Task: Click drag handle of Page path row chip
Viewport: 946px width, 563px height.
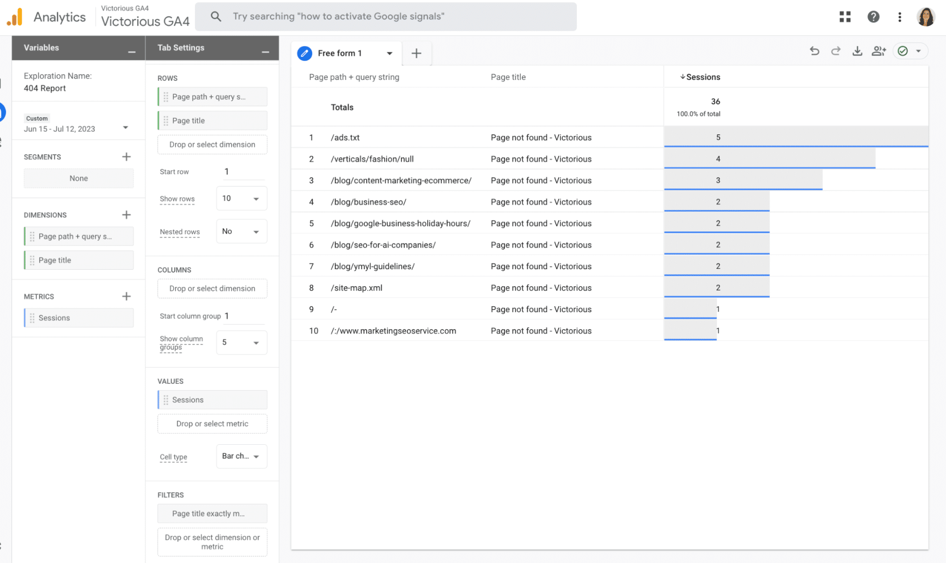Action: [166, 97]
